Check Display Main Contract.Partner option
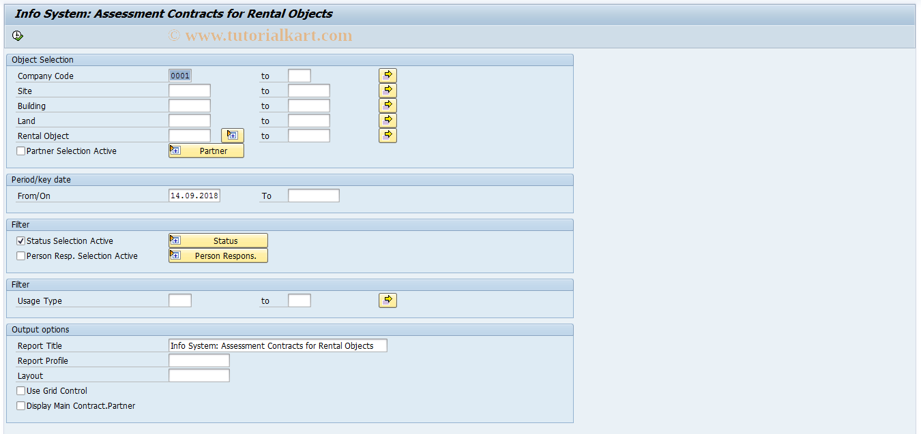 pos(20,406)
